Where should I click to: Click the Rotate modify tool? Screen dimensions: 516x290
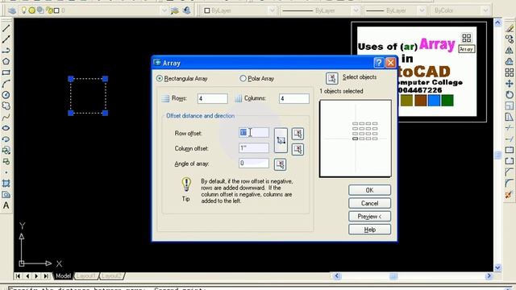coord(510,95)
